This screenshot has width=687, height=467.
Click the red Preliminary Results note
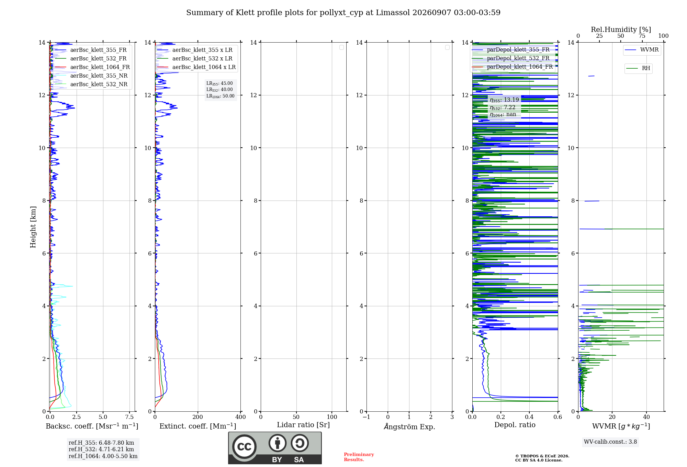point(359,457)
